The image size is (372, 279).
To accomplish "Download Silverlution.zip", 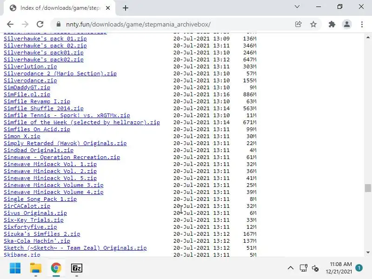I will (30, 66).
